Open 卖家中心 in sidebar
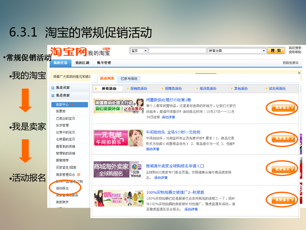The width and height of the screenshot is (306, 230). pos(69,105)
